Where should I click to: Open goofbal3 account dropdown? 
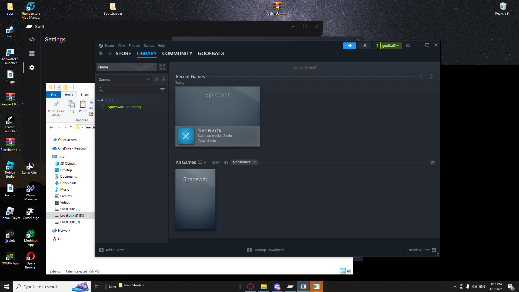coord(391,46)
